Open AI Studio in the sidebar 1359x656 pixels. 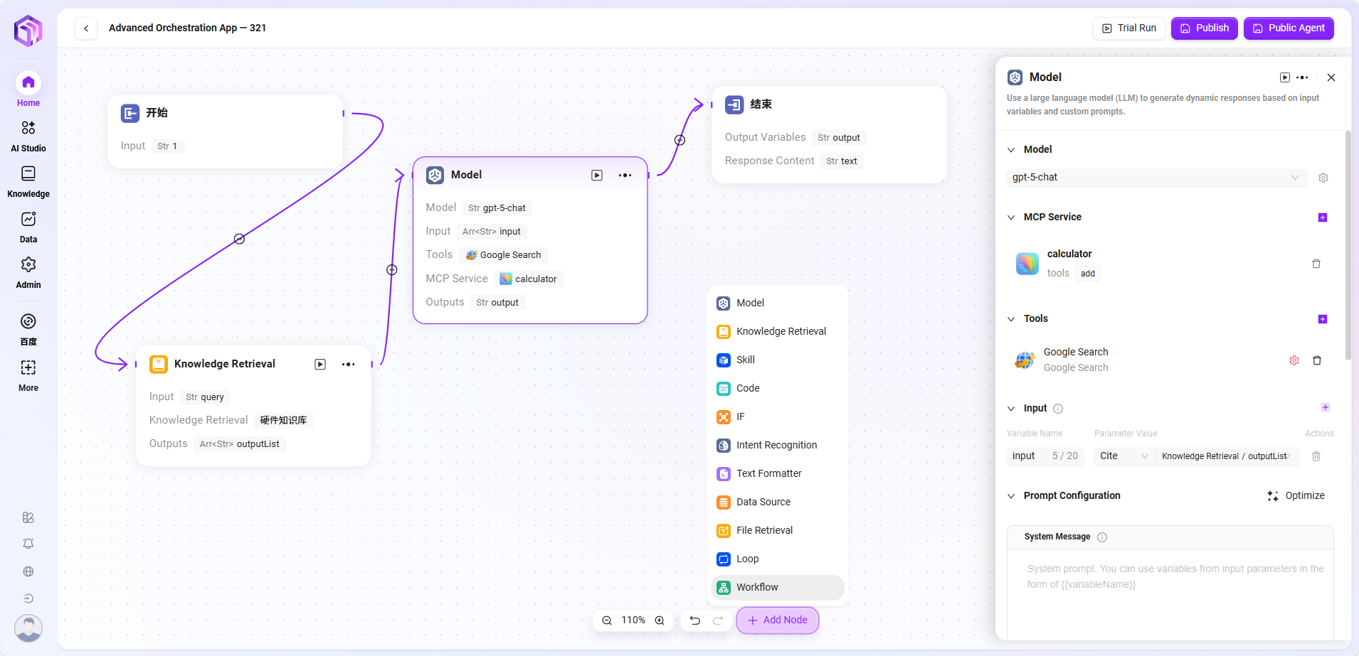pos(28,129)
